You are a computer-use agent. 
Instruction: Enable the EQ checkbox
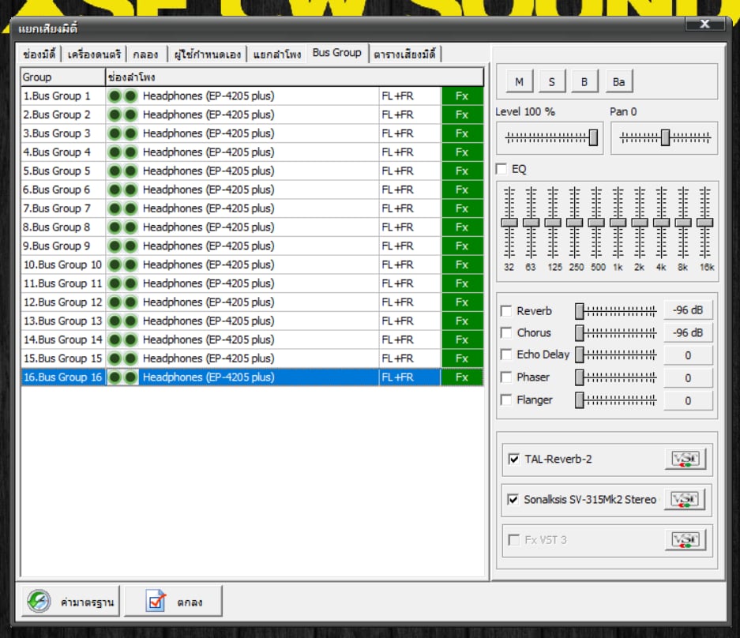[501, 169]
